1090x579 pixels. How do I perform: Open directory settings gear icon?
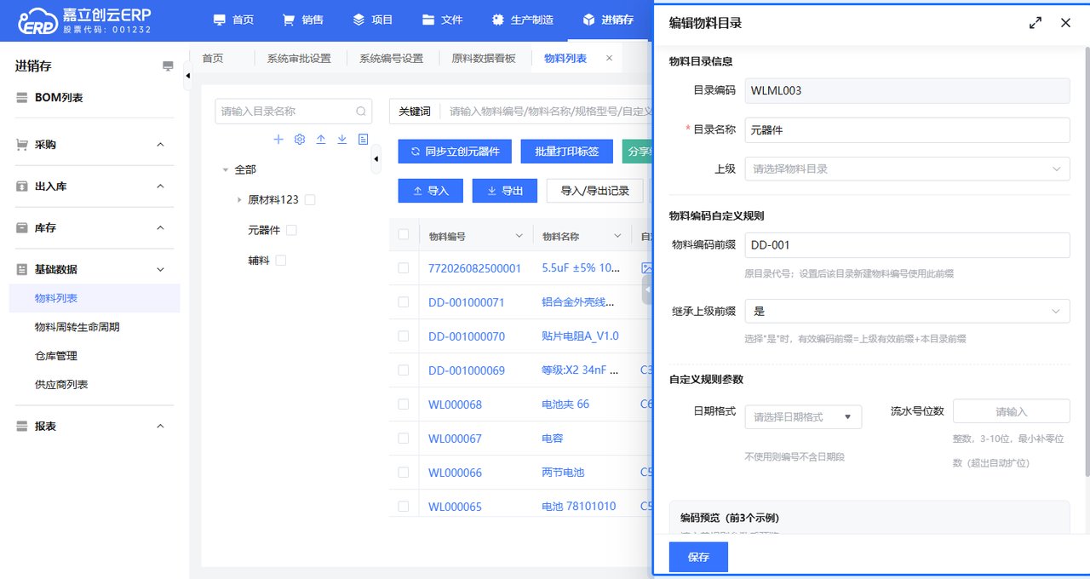click(x=300, y=139)
